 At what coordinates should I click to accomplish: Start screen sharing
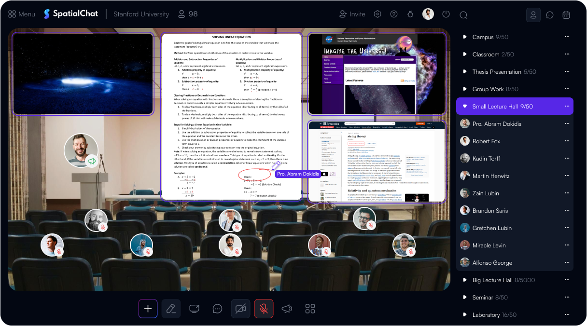[194, 309]
